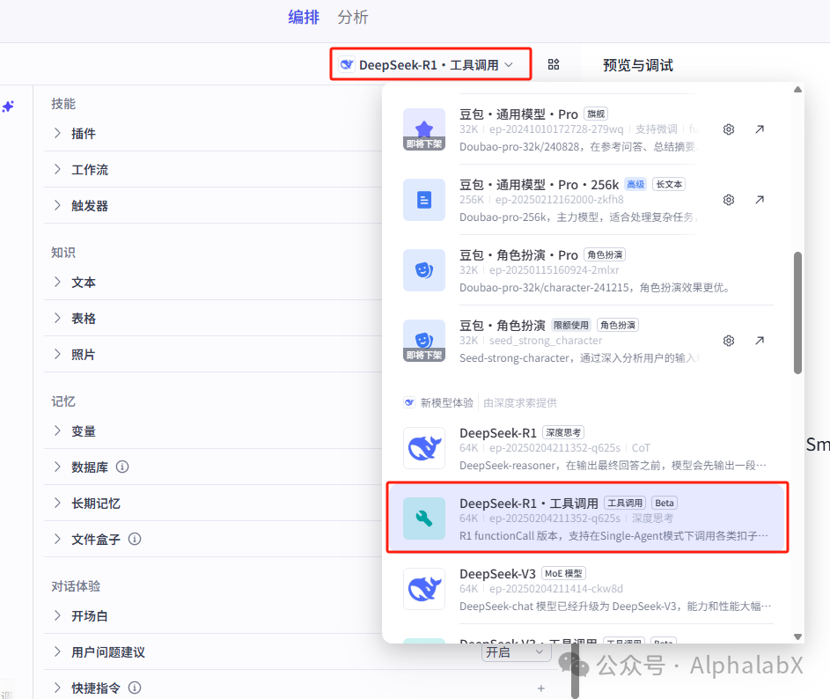This screenshot has width=830, height=699.
Task: Switch to the 编排 tab
Action: (x=304, y=17)
